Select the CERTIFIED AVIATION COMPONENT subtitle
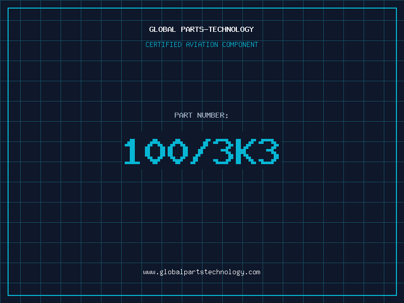 coord(201,44)
